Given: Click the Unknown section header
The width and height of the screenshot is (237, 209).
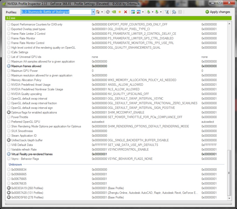Looking at the screenshot, I should tap(15, 164).
